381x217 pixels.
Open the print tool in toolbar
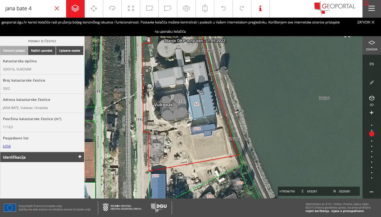click(186, 8)
